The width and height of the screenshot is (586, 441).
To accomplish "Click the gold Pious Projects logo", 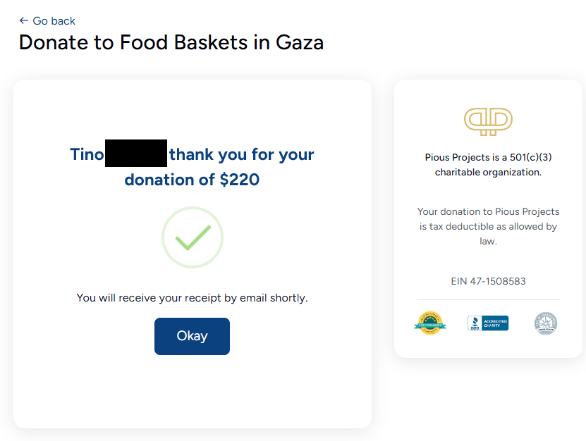I will coord(488,120).
